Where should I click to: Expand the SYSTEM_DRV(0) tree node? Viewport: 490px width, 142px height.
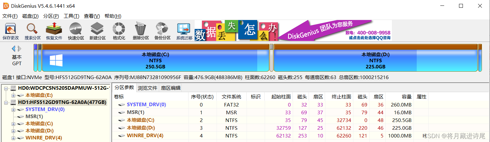[13, 109]
